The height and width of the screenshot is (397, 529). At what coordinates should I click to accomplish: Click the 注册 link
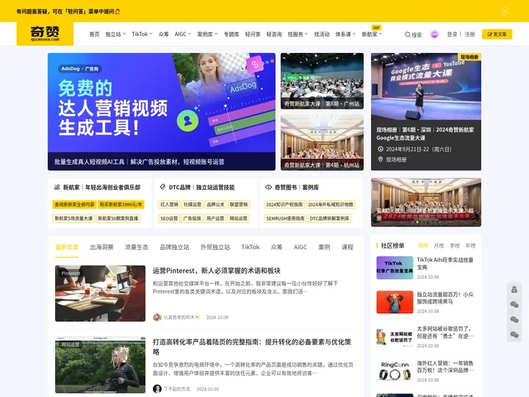pos(469,34)
